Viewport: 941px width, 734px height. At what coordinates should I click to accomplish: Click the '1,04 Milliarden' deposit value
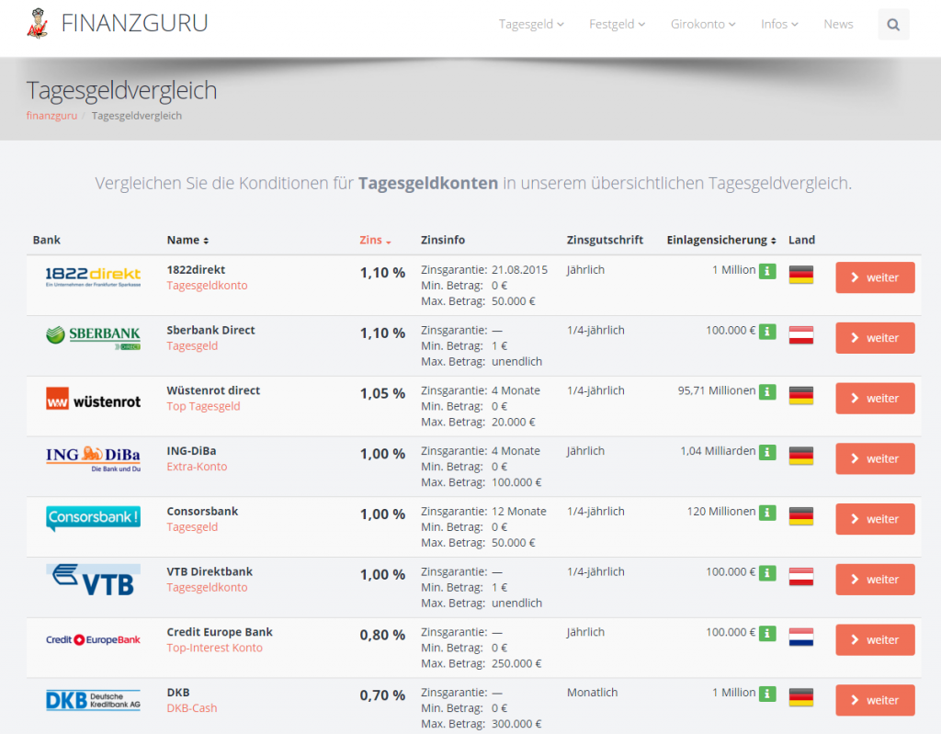click(718, 451)
